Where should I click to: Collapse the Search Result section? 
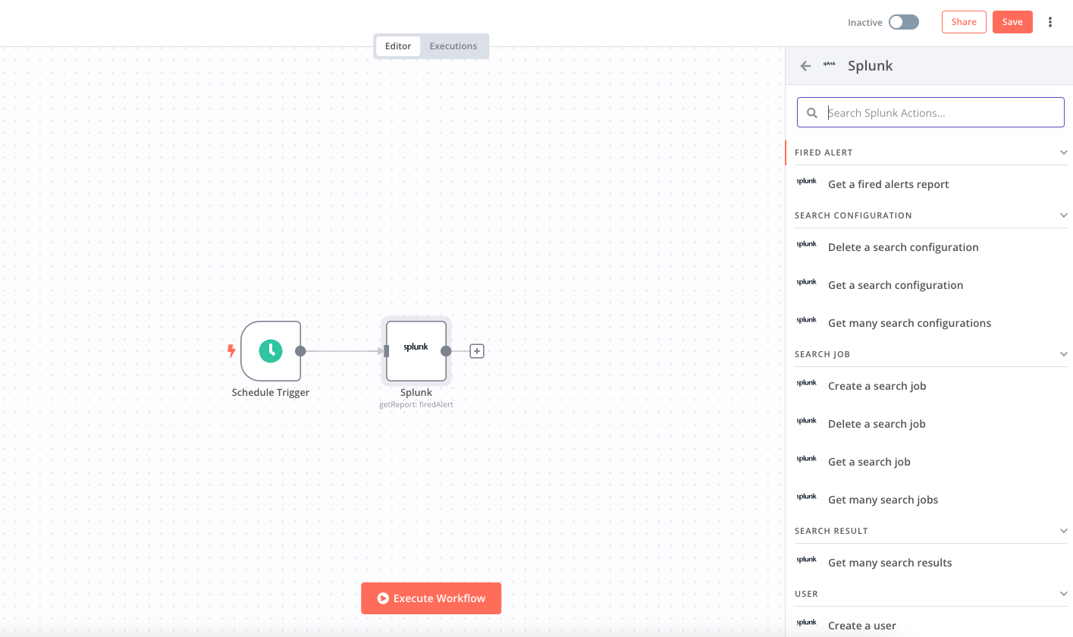[x=1063, y=531]
